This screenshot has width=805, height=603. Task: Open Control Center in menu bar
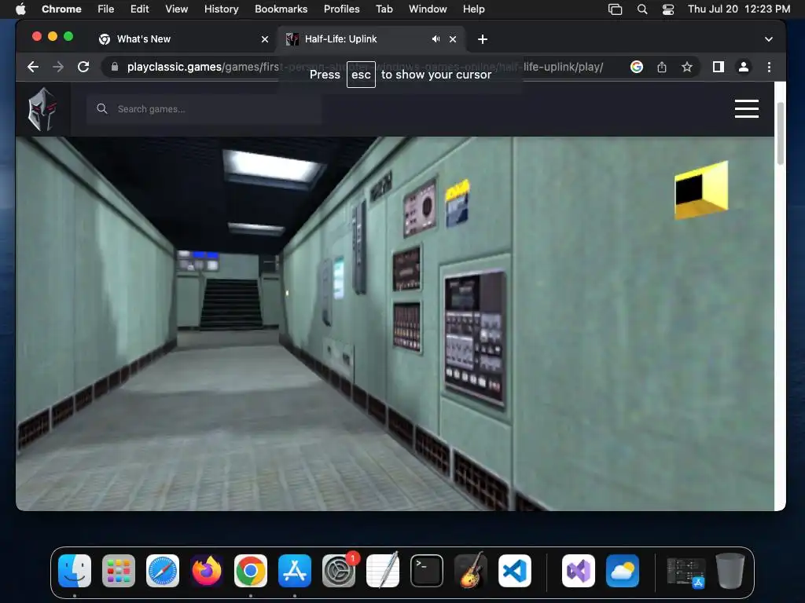[x=668, y=9]
